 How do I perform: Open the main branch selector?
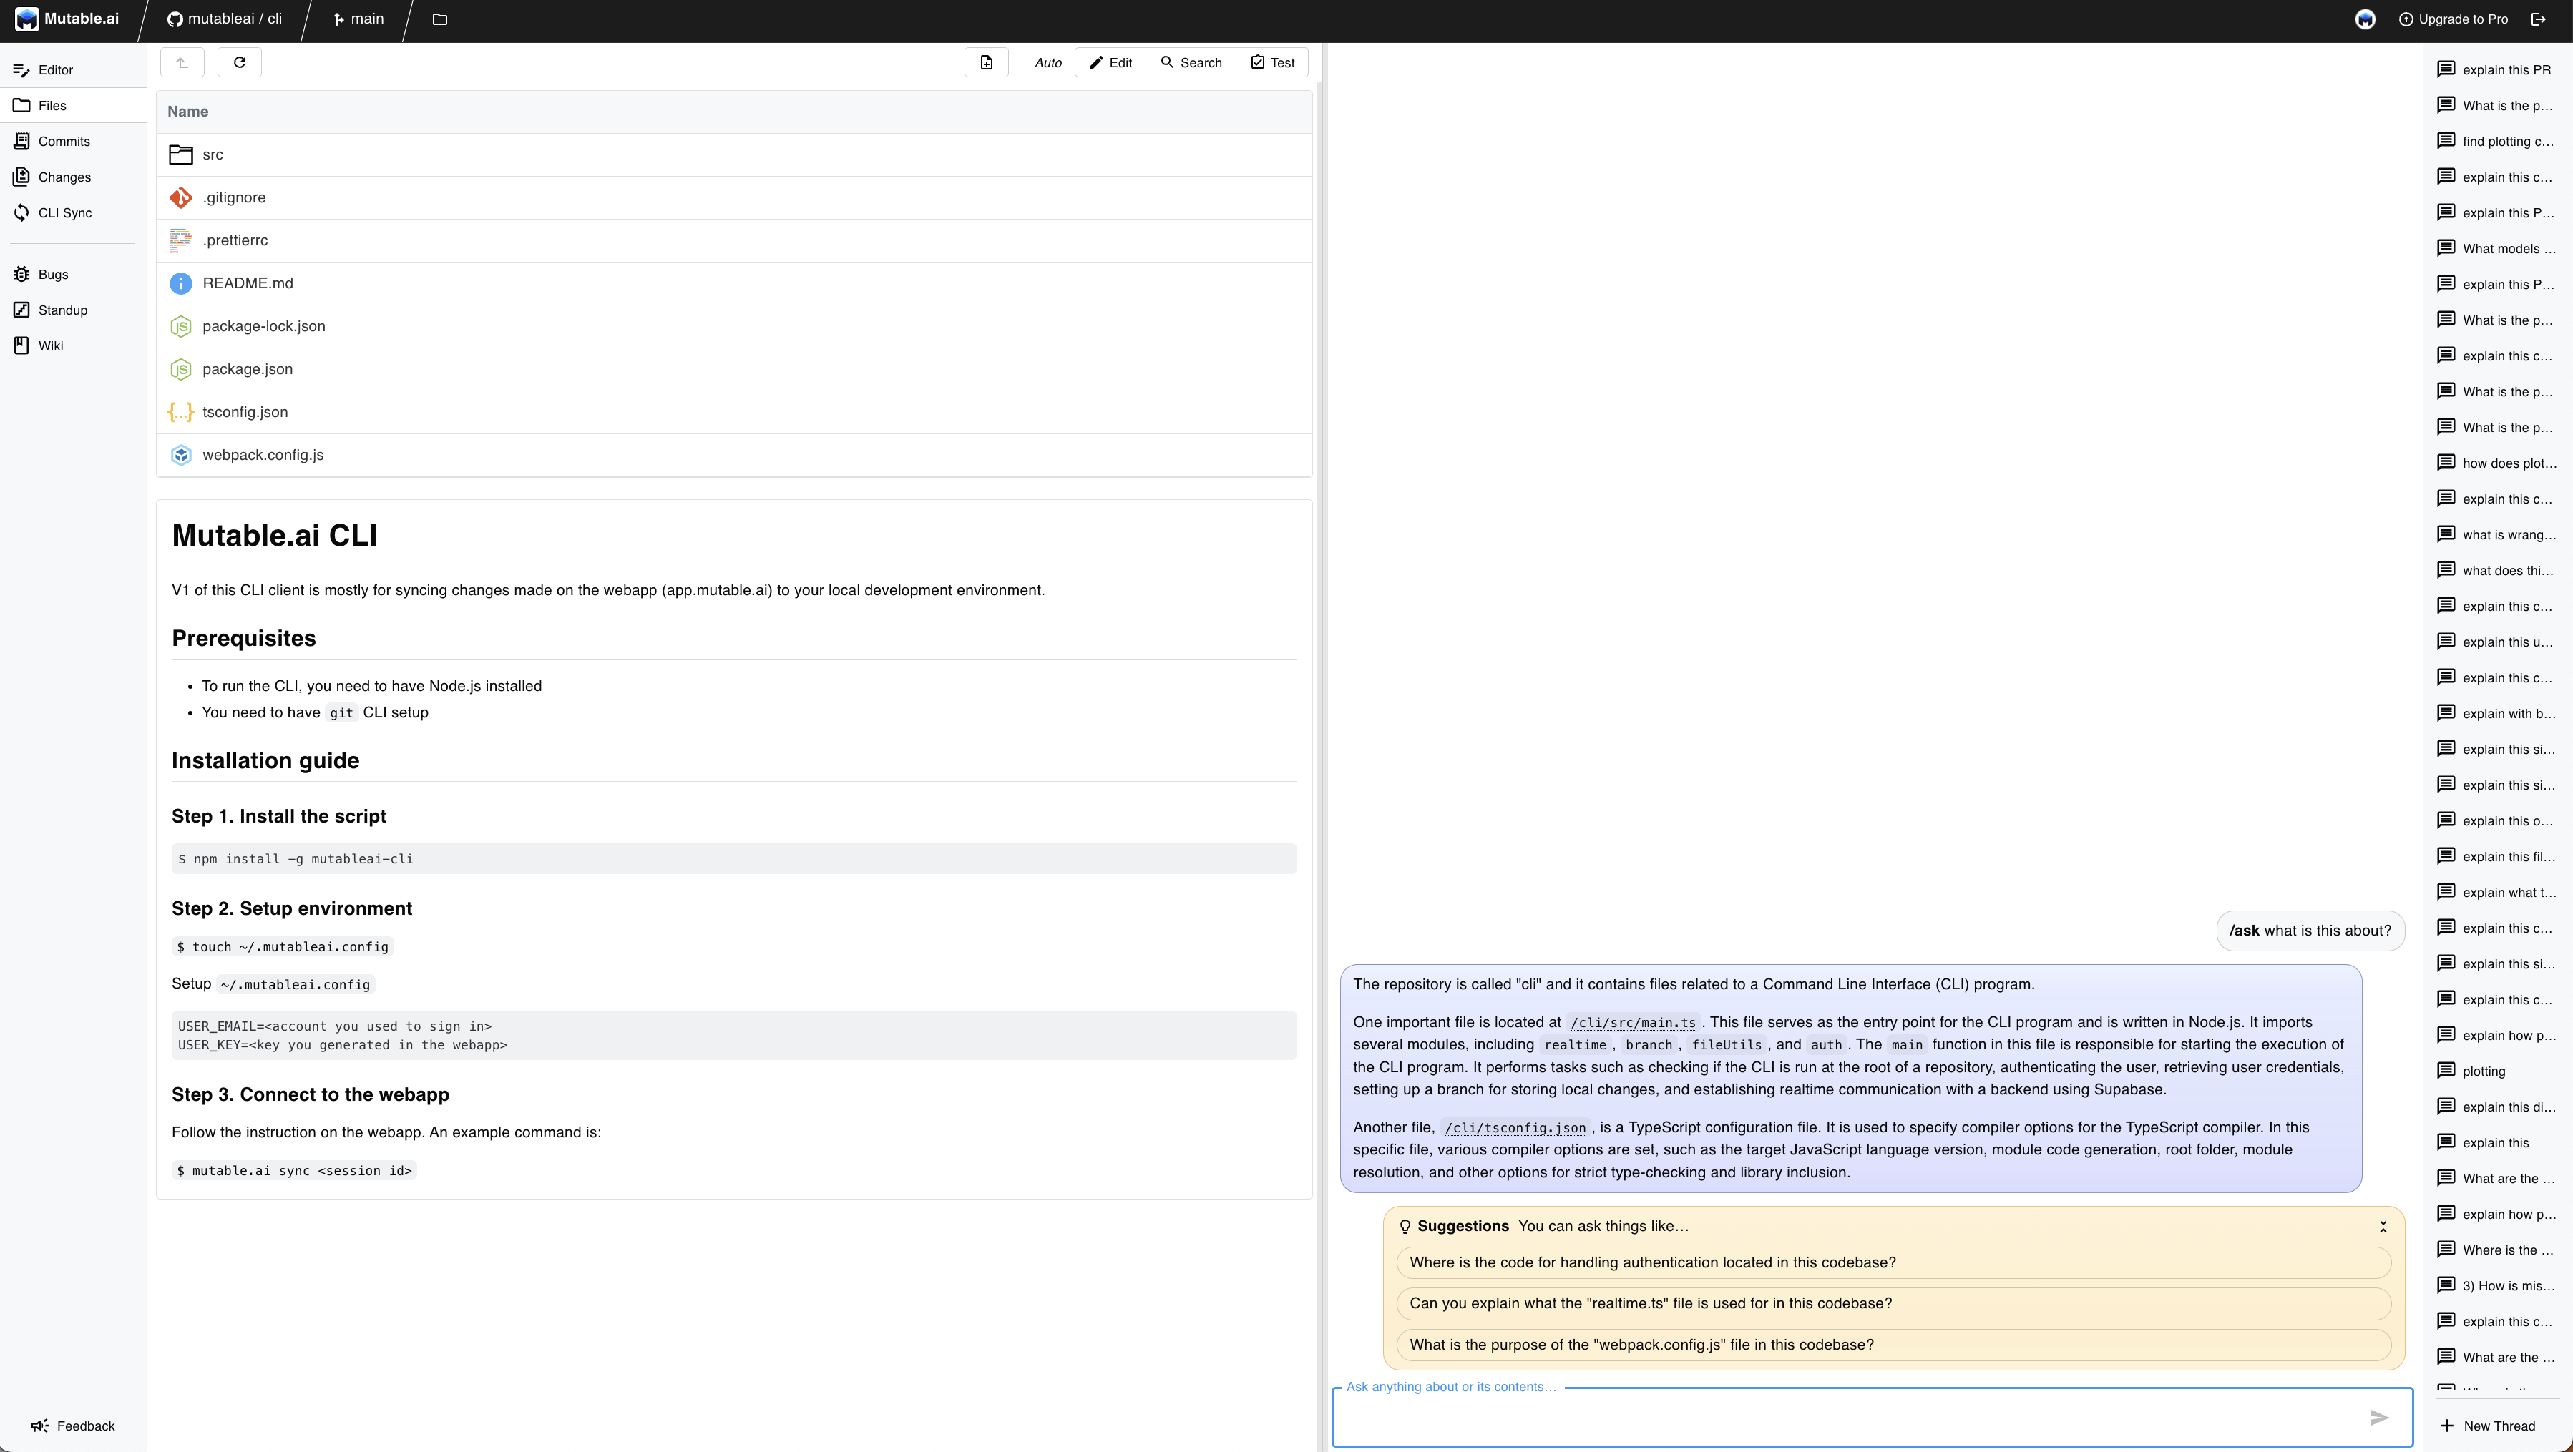[358, 19]
